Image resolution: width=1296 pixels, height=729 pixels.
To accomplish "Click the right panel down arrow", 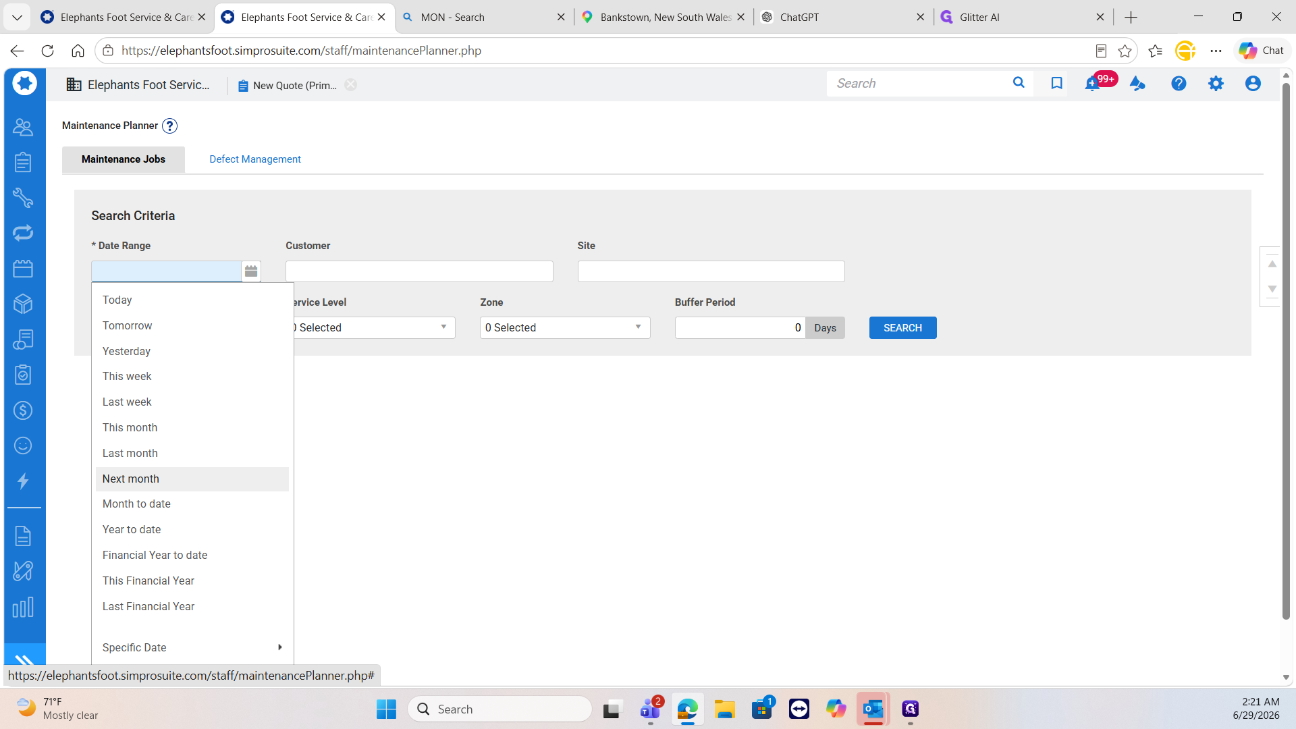I will [x=1272, y=289].
